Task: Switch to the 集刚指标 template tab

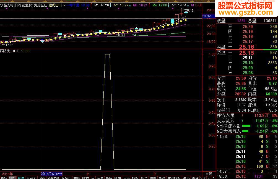Action: [x=174, y=178]
